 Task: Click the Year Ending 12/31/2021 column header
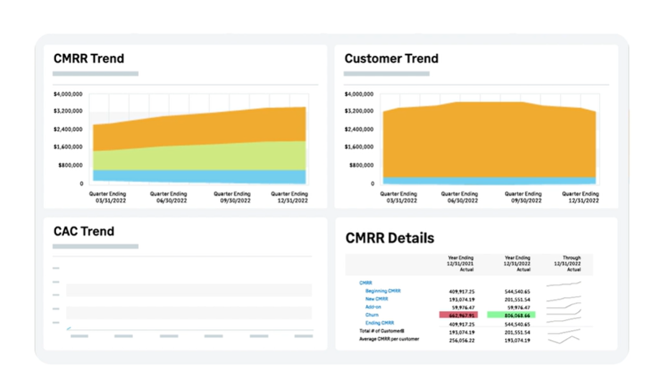pos(460,263)
